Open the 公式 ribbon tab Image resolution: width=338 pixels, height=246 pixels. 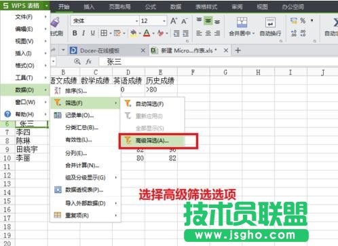tap(151, 7)
